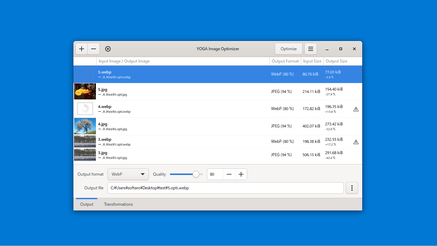Click the warning icon next to 4.webp
Image resolution: width=437 pixels, height=246 pixels.
(x=356, y=109)
